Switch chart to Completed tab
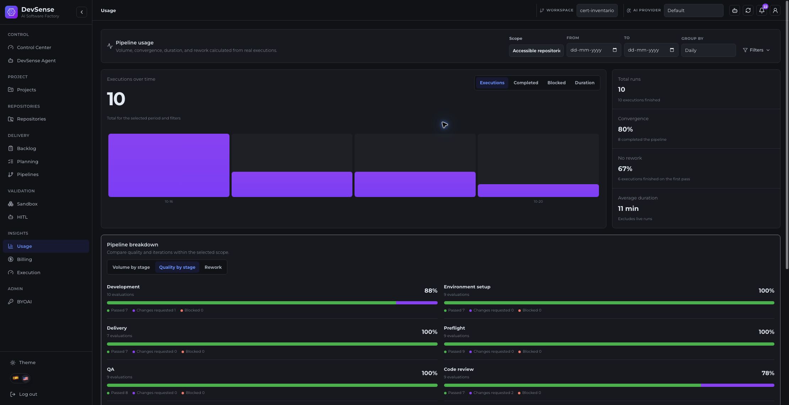Viewport: 789px width, 405px height. [526, 83]
